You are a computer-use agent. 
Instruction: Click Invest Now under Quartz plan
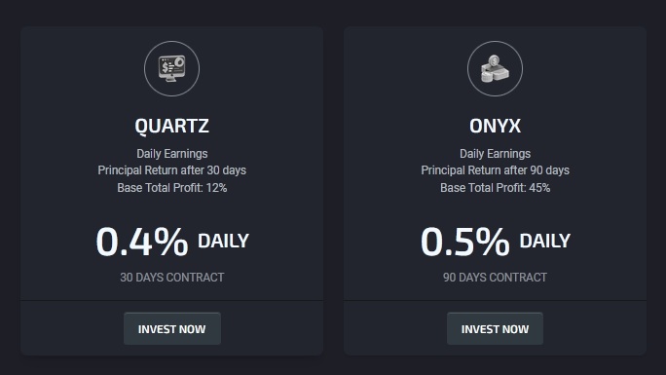172,328
